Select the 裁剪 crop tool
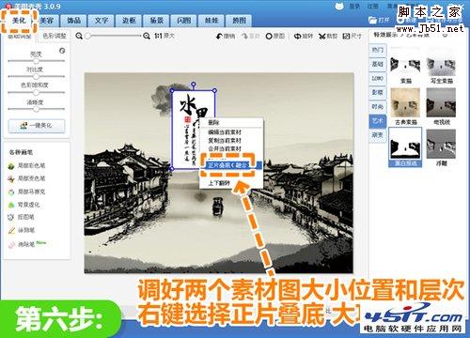This screenshot has height=338, width=470. tap(328, 37)
